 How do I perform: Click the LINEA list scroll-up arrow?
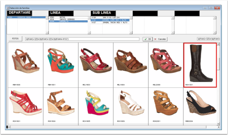(89, 18)
